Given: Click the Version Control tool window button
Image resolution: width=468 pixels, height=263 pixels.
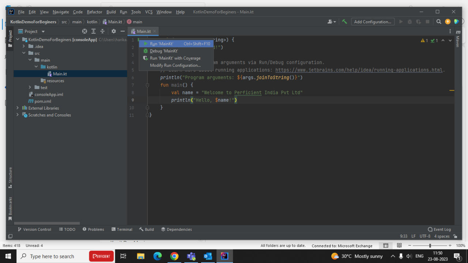Looking at the screenshot, I should (34, 229).
